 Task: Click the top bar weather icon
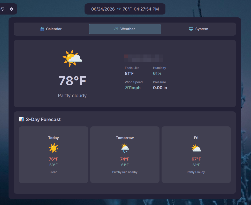click(x=119, y=9)
